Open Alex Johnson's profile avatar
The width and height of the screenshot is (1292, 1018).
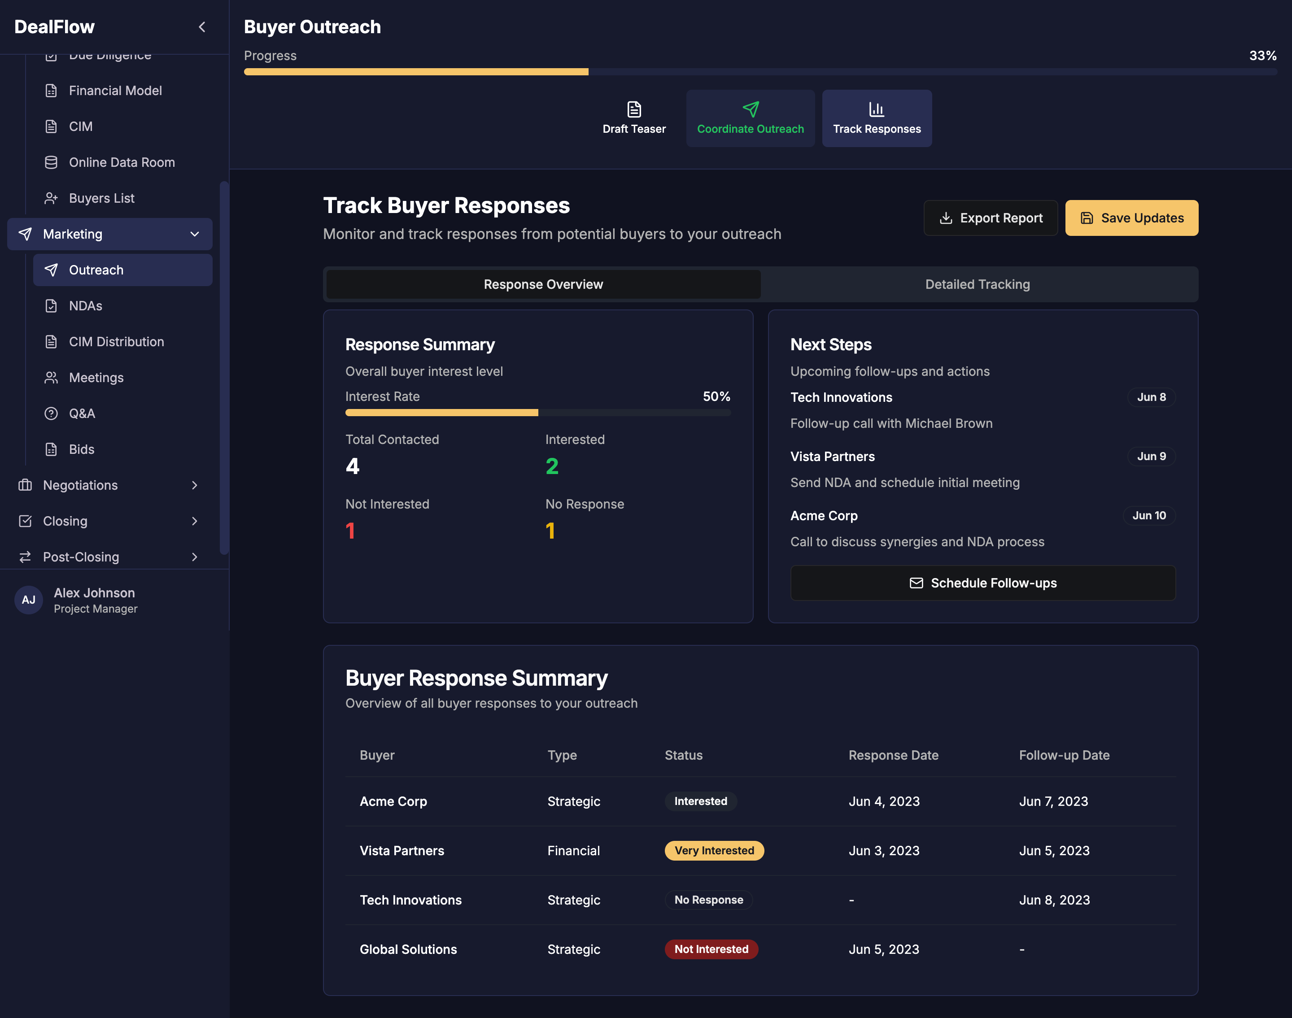coord(29,600)
